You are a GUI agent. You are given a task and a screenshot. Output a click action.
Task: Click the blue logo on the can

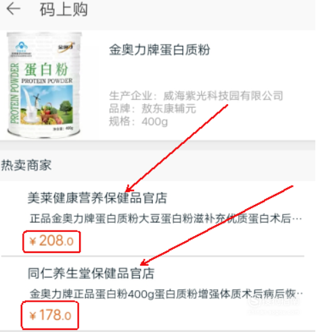pos(22,47)
